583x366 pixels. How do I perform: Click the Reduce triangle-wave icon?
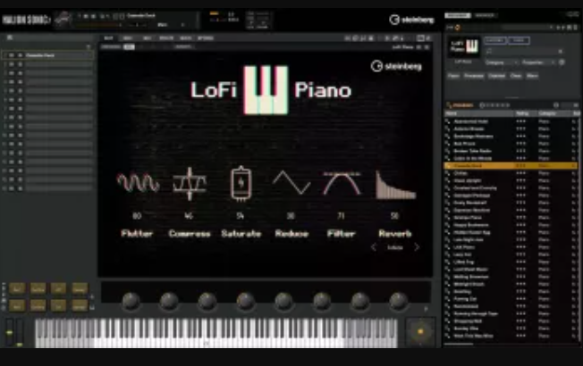click(x=291, y=183)
